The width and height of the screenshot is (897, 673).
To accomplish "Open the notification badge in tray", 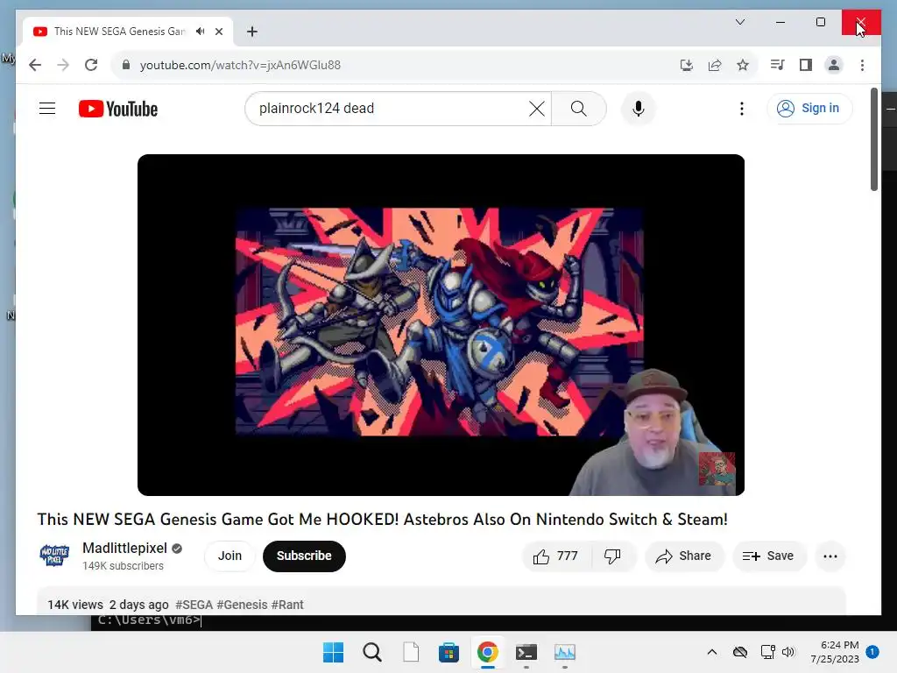I will click(872, 651).
